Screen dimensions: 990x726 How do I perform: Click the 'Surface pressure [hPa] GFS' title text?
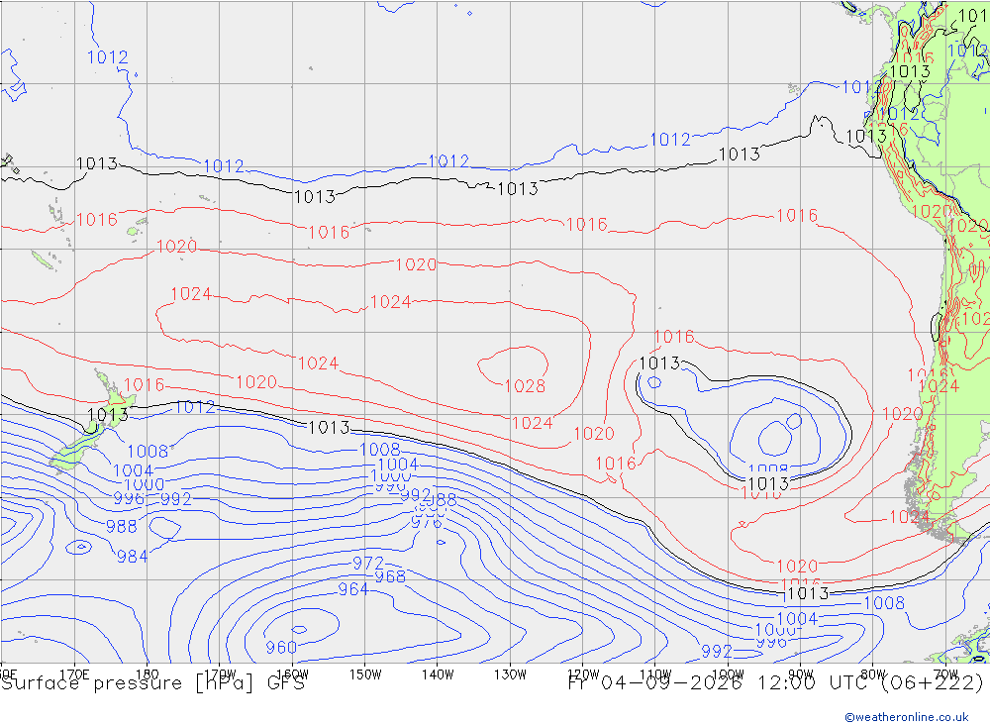click(152, 683)
